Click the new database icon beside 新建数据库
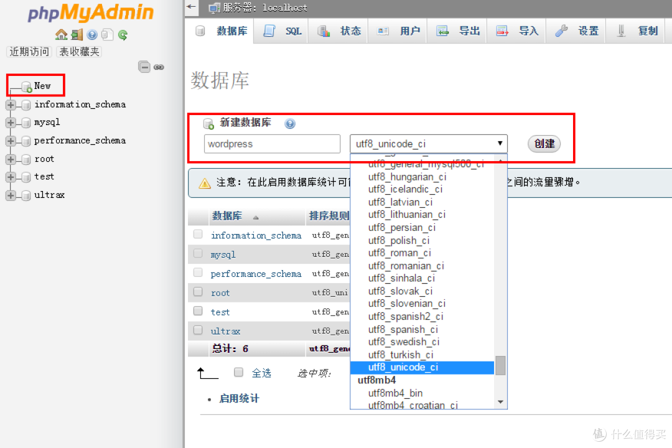This screenshot has height=448, width=672. pyautogui.click(x=208, y=123)
